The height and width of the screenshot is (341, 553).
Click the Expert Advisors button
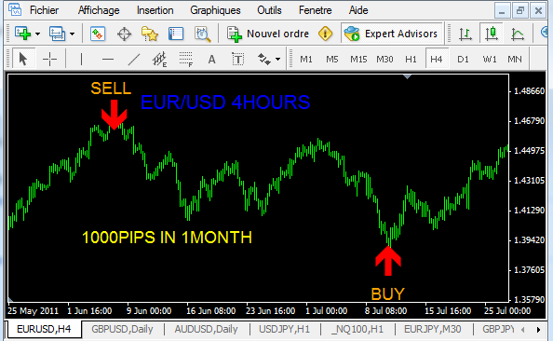pyautogui.click(x=391, y=34)
